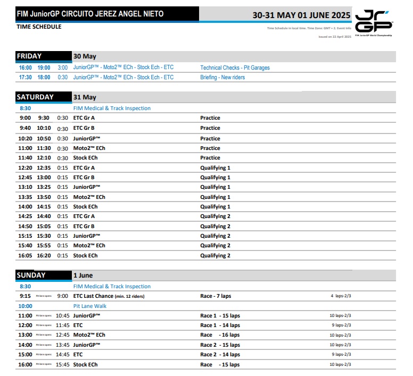This screenshot has width=413, height=376.
Task: Click 'Qualifying 2' in the 14:25 ETC Gr A row
Action: click(x=215, y=216)
